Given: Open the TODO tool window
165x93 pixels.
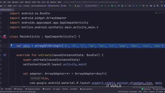Looking at the screenshot, I should (x=9, y=89).
